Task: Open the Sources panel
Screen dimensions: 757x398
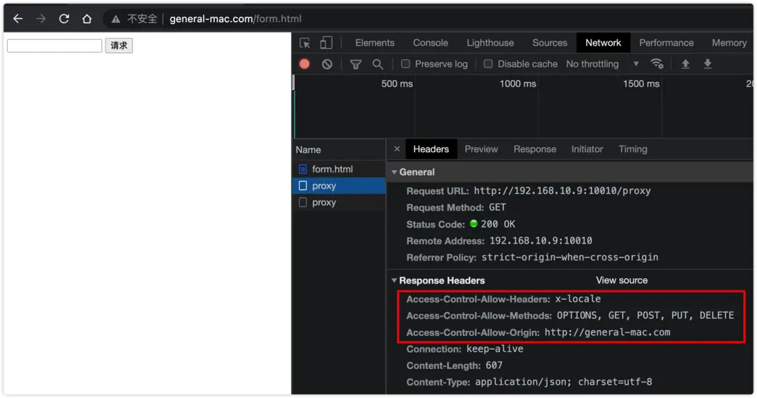Action: [550, 43]
